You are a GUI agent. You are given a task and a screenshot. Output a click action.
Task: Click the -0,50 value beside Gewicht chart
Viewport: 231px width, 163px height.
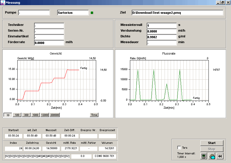(x=103, y=101)
